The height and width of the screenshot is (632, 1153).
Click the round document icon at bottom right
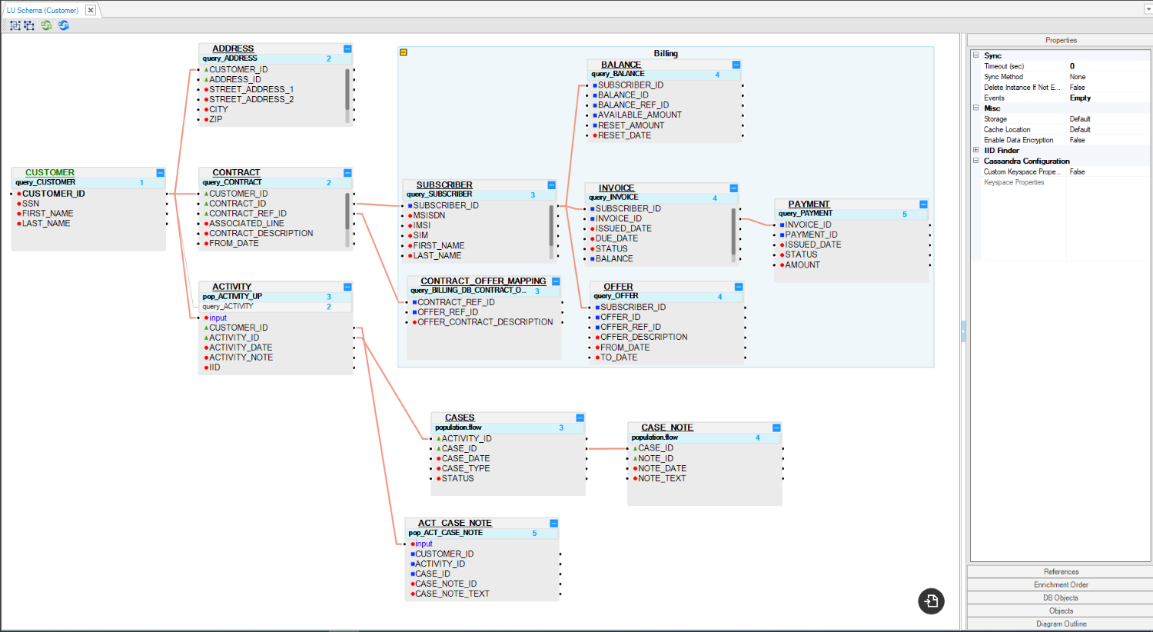931,601
